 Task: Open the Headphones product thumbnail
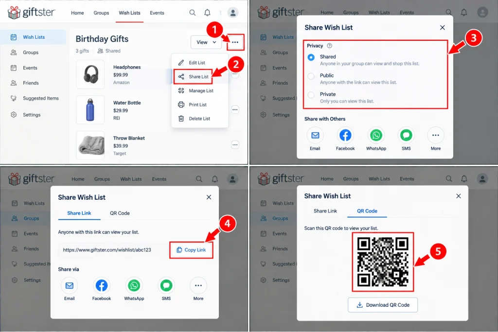click(90, 74)
